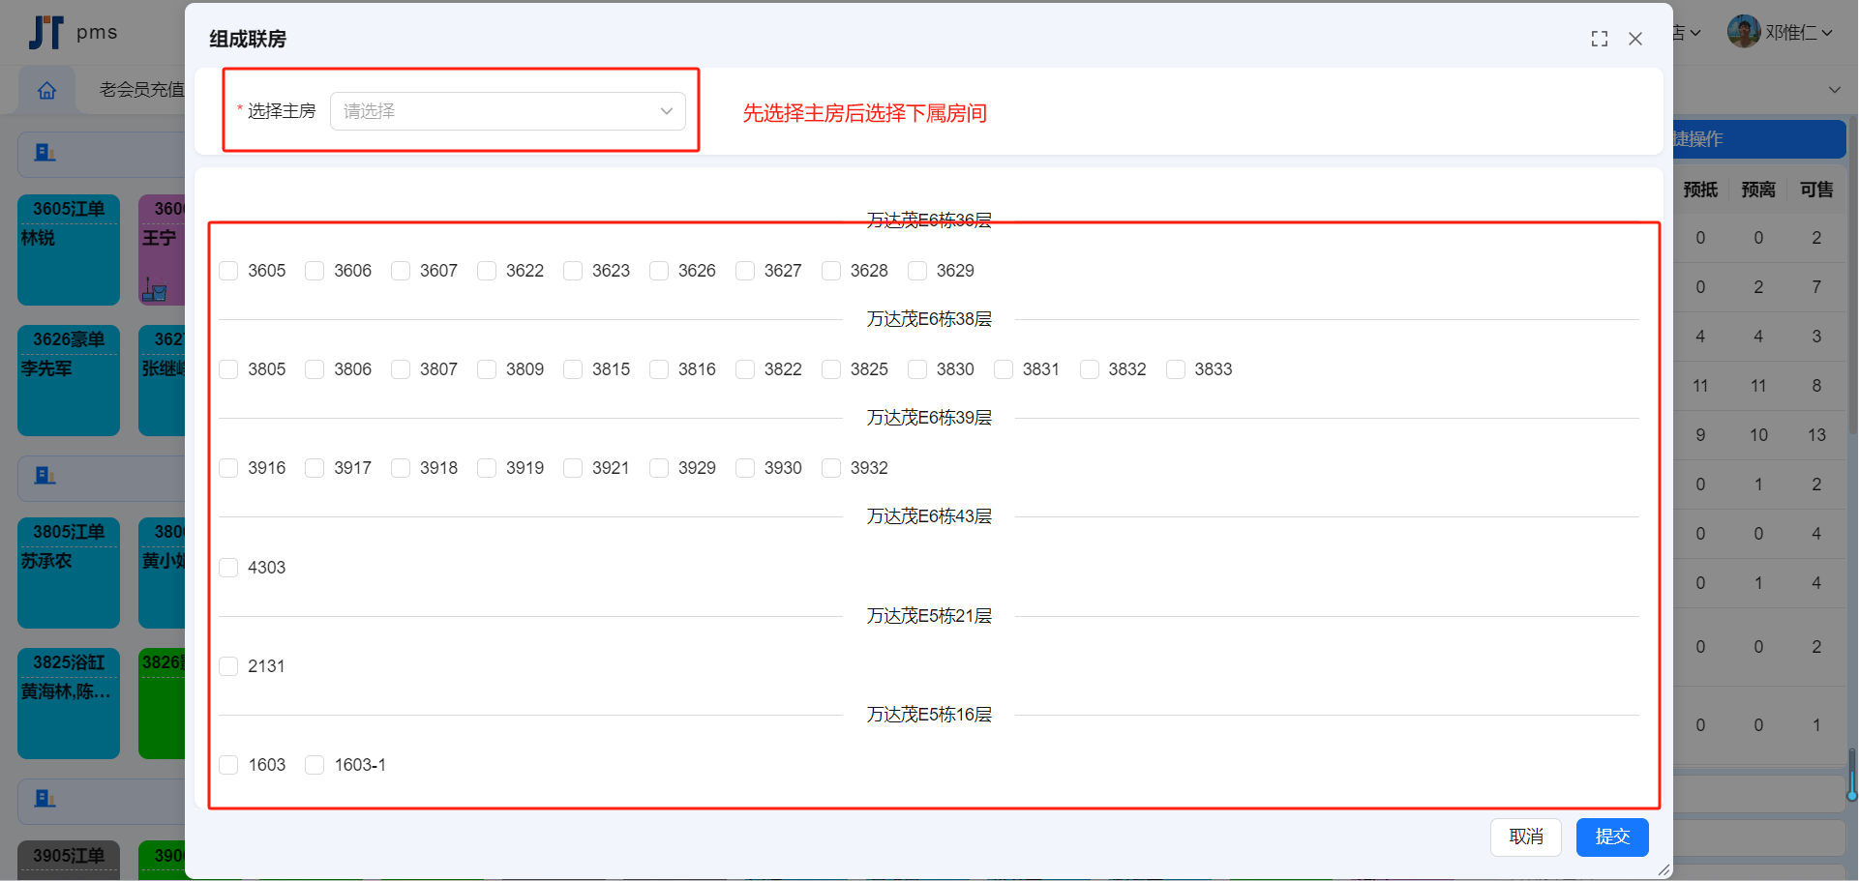Screen dimensions: 1859x881
Task: Open the 老会员充值 tab
Action: pyautogui.click(x=141, y=90)
